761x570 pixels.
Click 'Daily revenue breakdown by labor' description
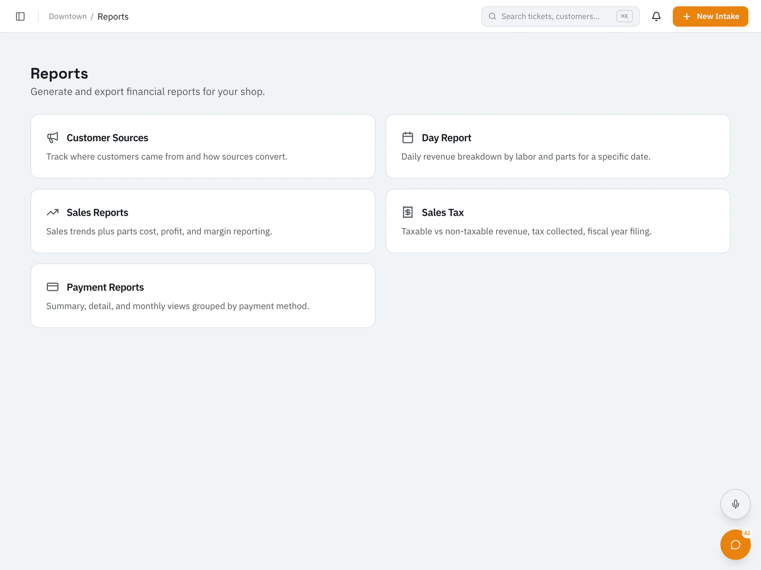click(x=526, y=157)
